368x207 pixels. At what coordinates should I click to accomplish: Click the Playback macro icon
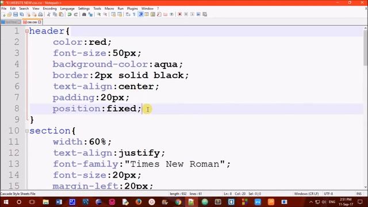(192, 14)
